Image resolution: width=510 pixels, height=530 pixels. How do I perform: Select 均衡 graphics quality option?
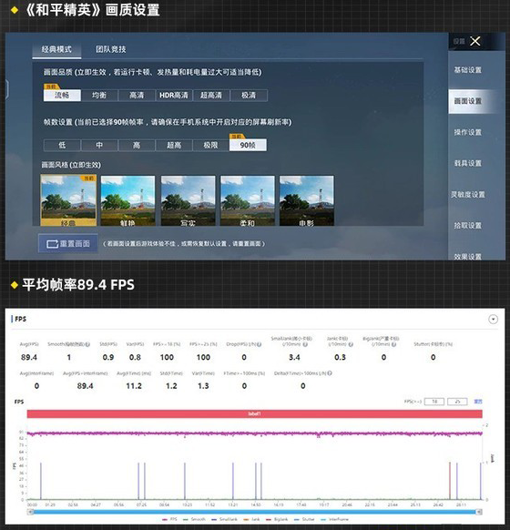[x=99, y=96]
